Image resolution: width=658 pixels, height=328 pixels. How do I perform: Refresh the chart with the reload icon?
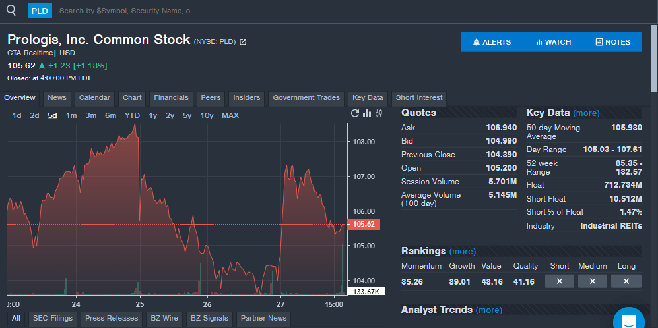355,113
